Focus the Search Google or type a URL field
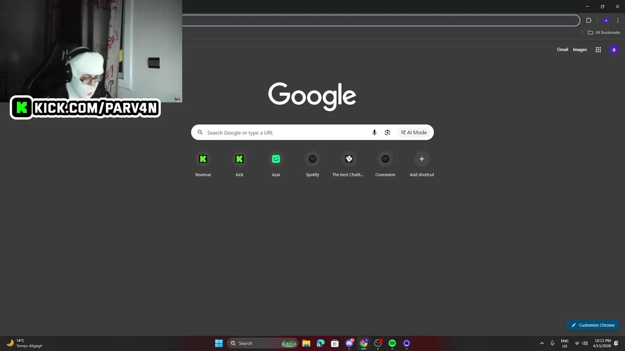 (x=312, y=133)
